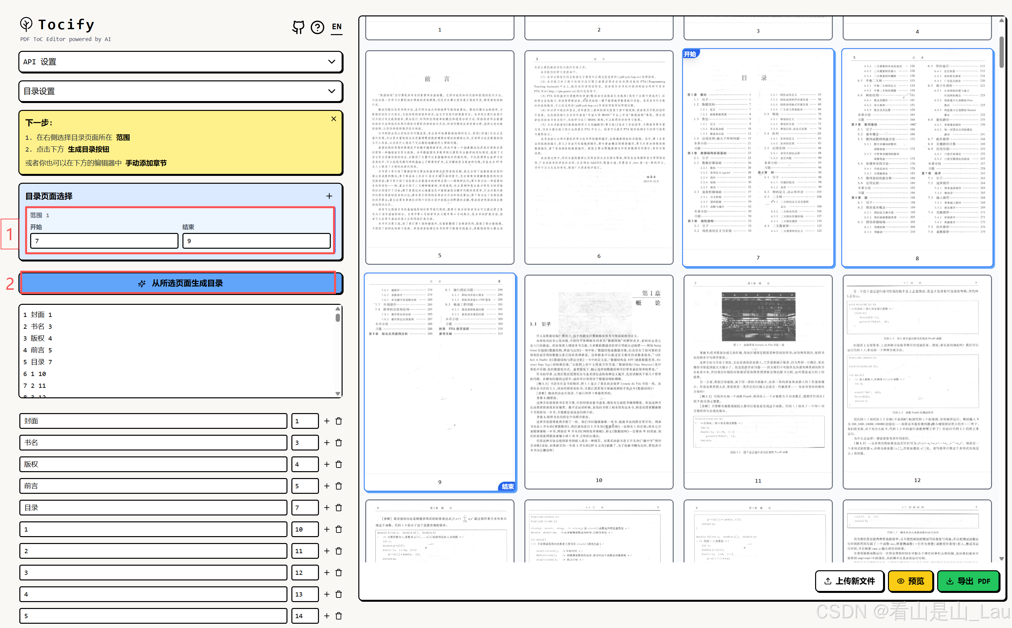Close the yellow next-step hint box

pyautogui.click(x=333, y=119)
